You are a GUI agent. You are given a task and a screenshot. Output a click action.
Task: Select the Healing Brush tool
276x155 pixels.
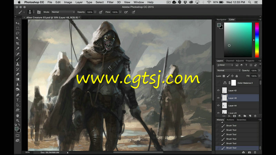coord(18,54)
